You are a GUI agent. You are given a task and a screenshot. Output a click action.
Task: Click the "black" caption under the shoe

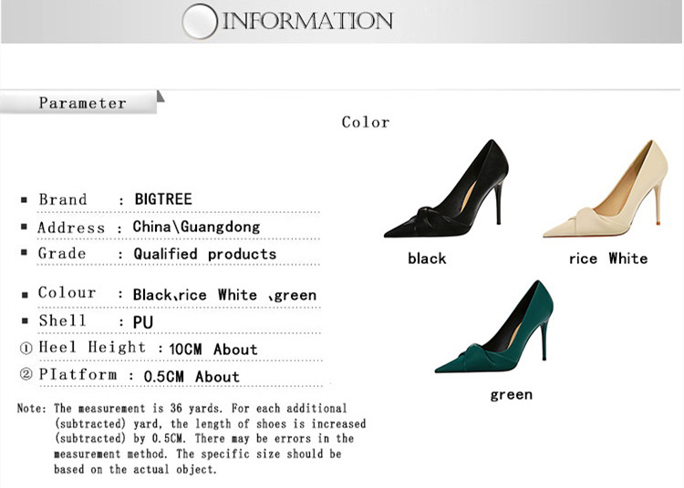(x=427, y=259)
